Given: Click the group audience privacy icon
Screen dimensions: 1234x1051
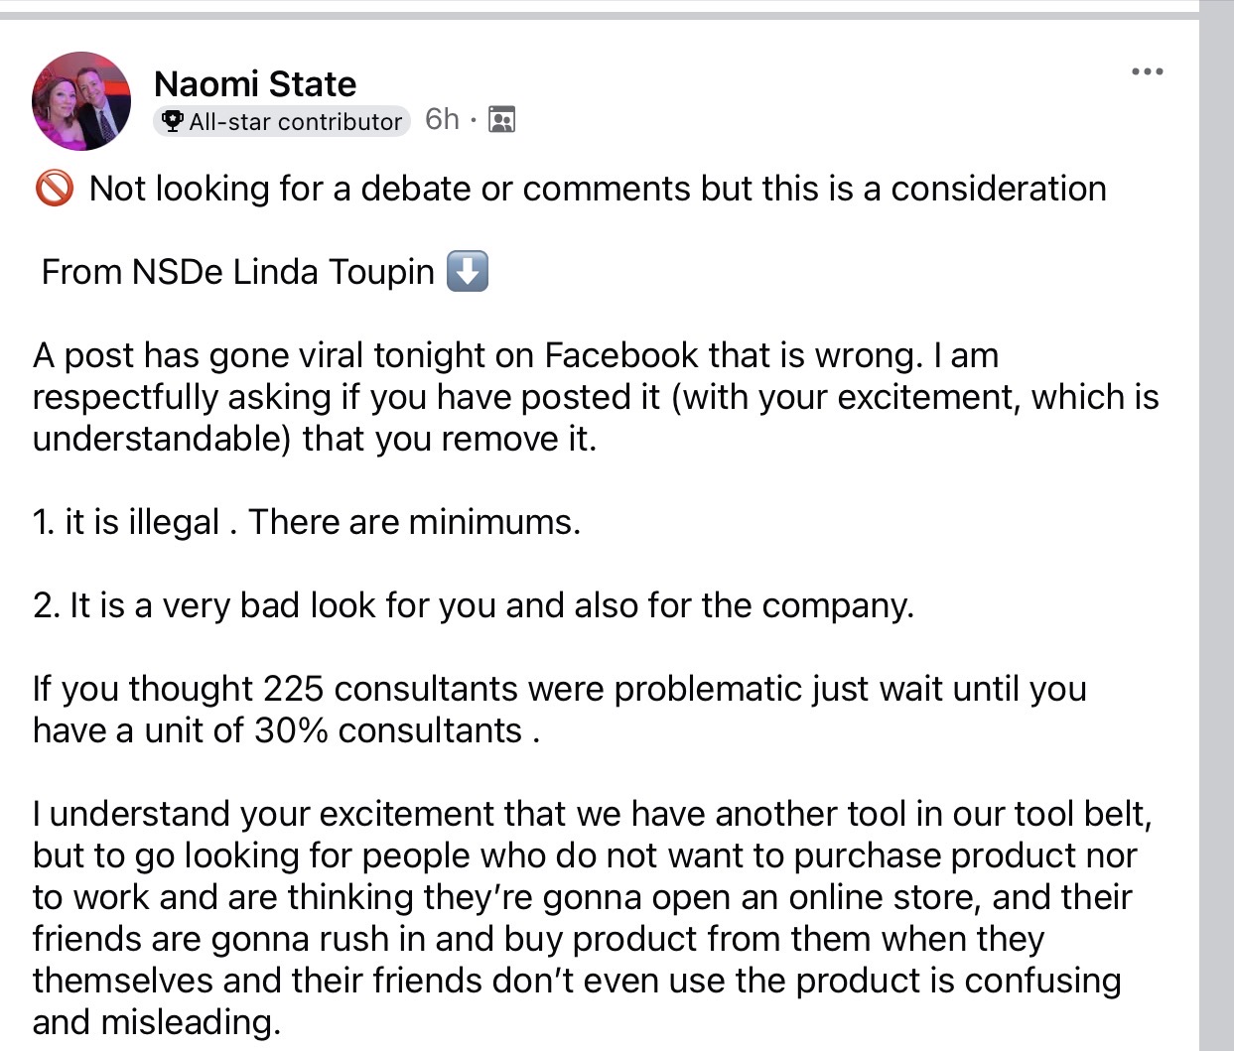Looking at the screenshot, I should coord(502,120).
